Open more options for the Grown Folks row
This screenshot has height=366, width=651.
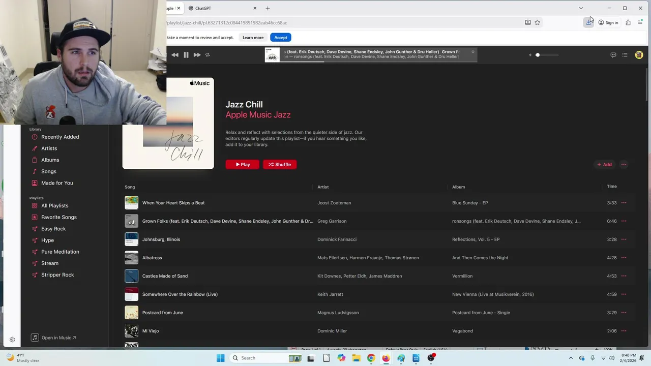[624, 221]
